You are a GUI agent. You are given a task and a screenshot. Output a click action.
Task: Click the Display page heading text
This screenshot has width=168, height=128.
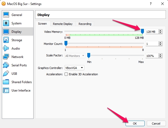pos(44,15)
